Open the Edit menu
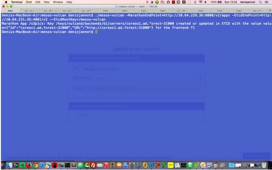Screen dimensions: 272x170 (38, 2)
